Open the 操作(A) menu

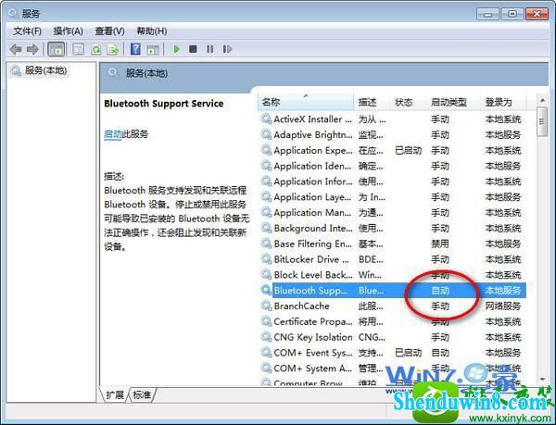pos(68,31)
